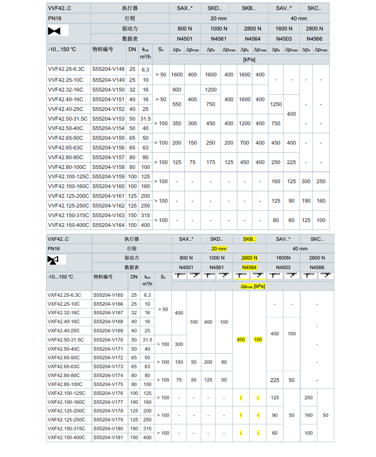The width and height of the screenshot is (376, 457).
Task: Select part number S55204-V164
Action: [108, 225]
